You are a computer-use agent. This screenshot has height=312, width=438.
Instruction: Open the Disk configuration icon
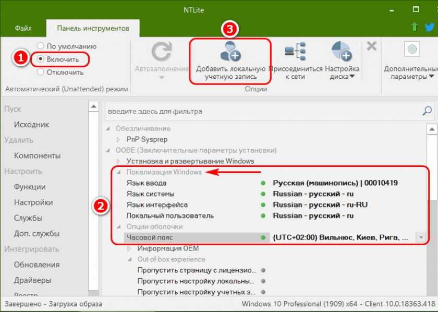pyautogui.click(x=342, y=52)
